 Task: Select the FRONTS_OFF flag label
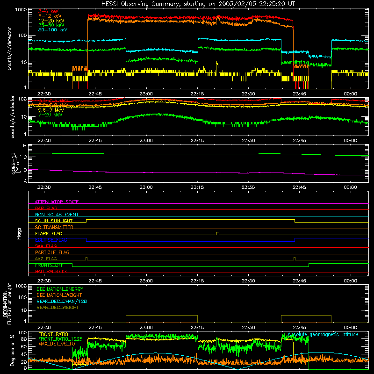49,265
